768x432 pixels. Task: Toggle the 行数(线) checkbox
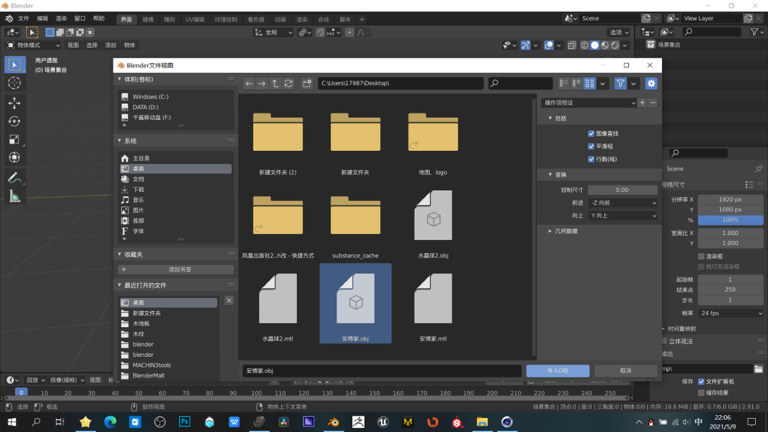click(x=591, y=159)
